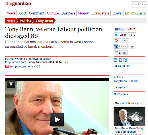Jump to comments (1651) link
The image size is (148, 135).
coord(26,66)
